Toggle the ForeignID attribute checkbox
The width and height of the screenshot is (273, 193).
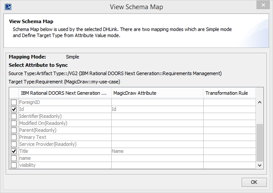[14, 102]
